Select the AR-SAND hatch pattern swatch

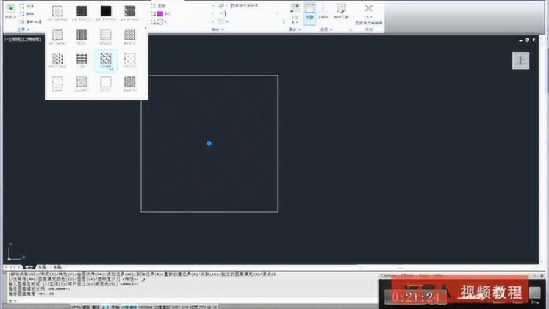tap(57, 35)
